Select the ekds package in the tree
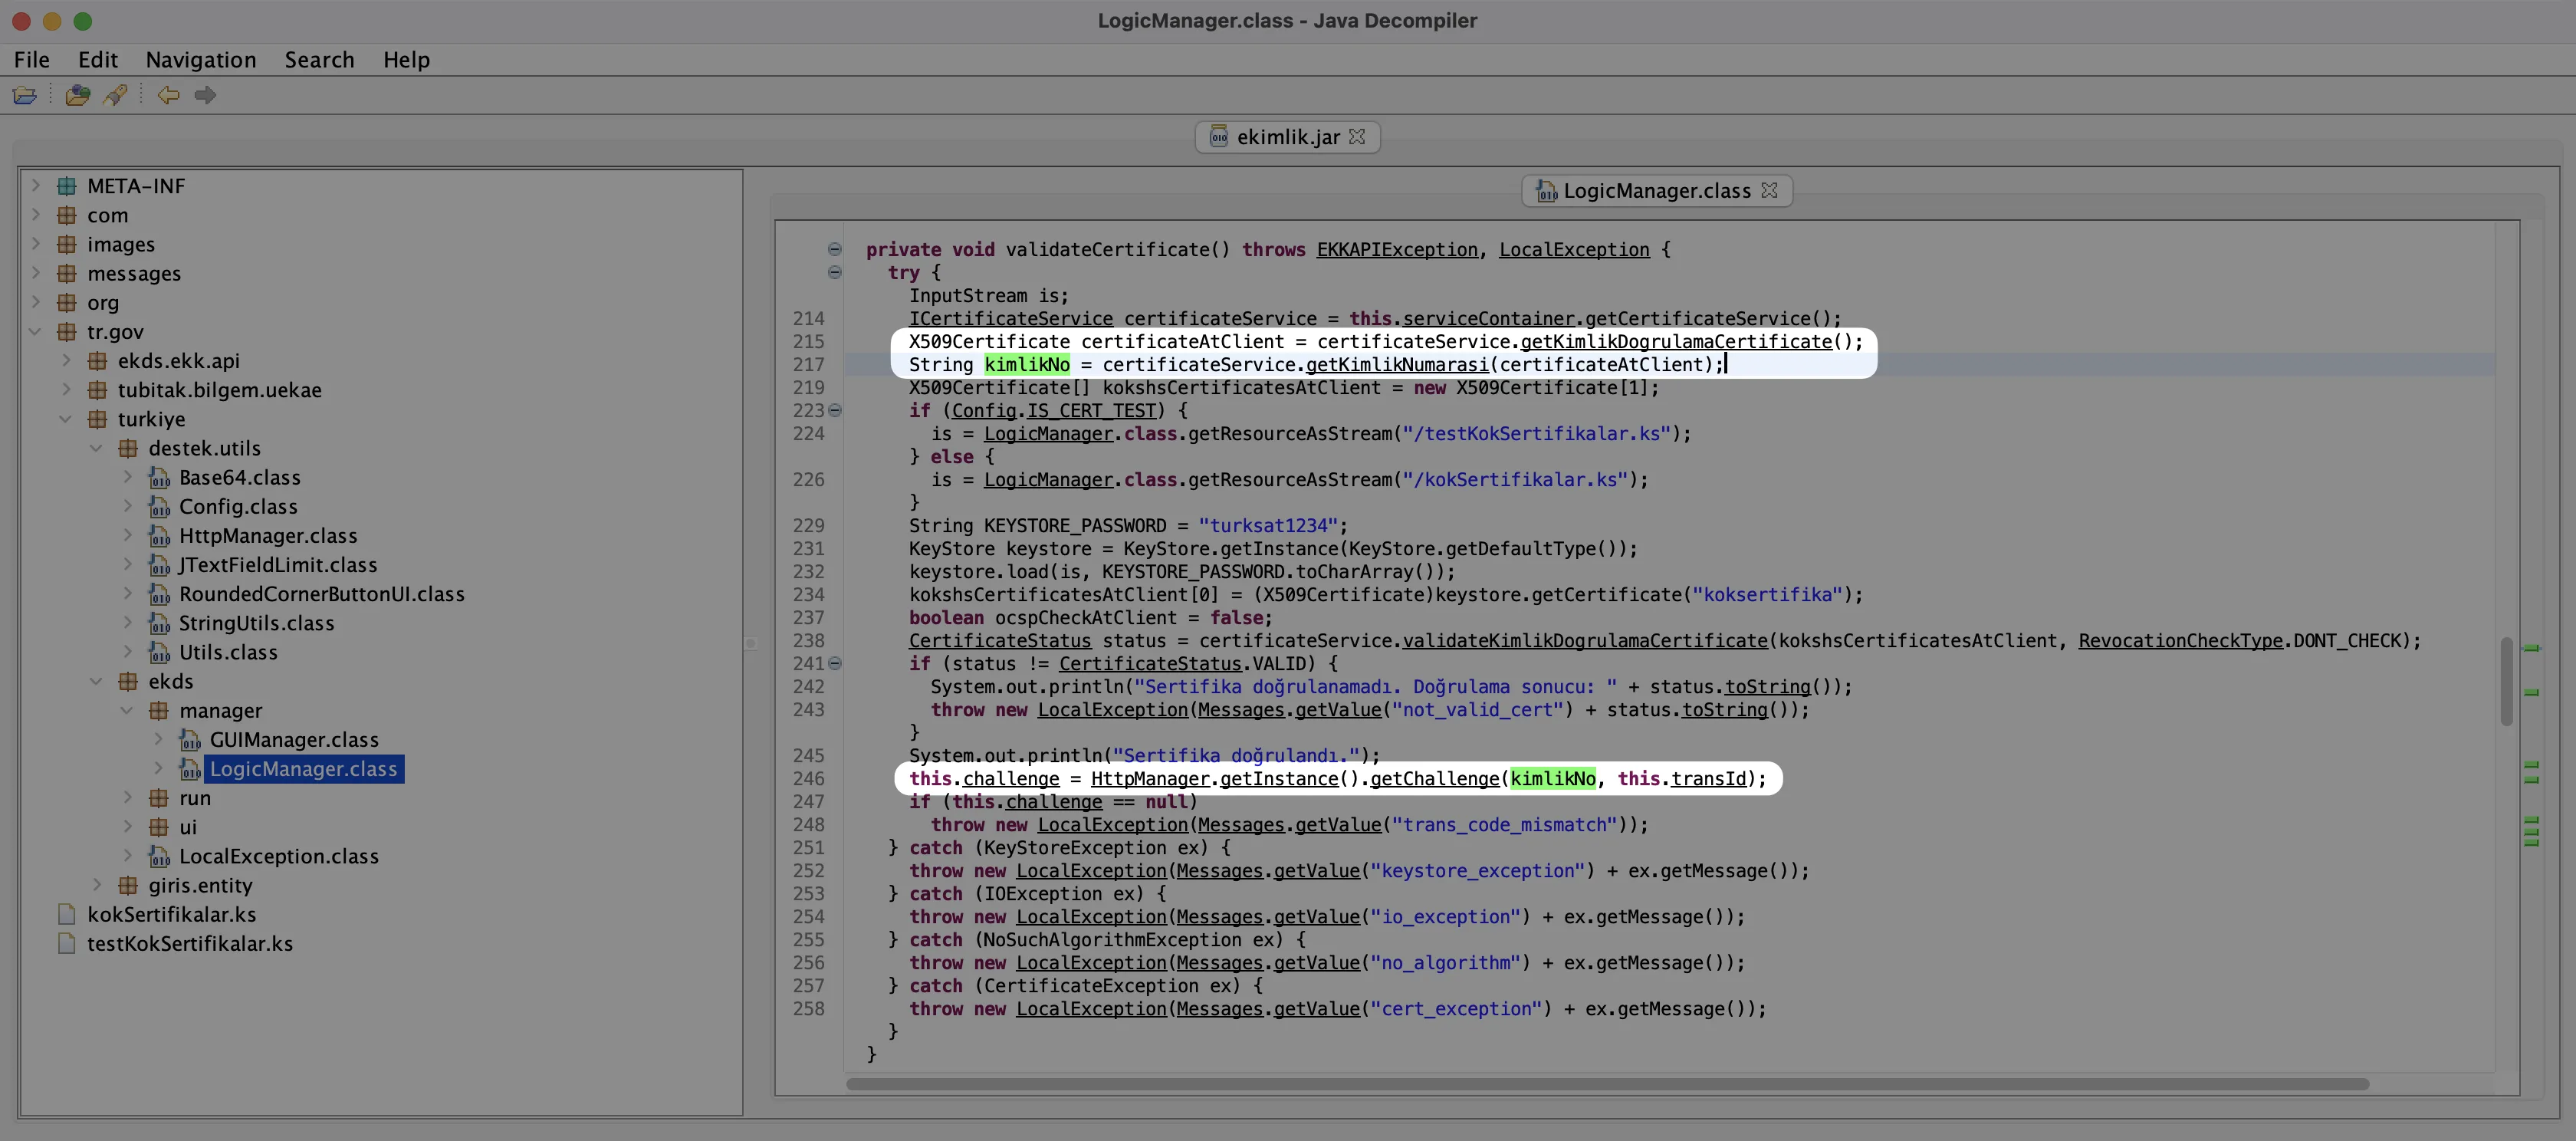This screenshot has height=1141, width=2576. (170, 681)
